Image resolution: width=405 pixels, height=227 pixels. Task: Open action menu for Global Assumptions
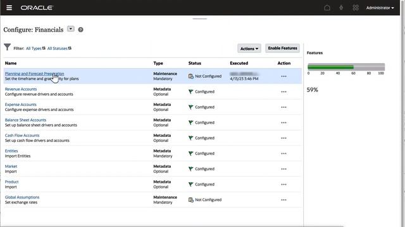coord(283,200)
